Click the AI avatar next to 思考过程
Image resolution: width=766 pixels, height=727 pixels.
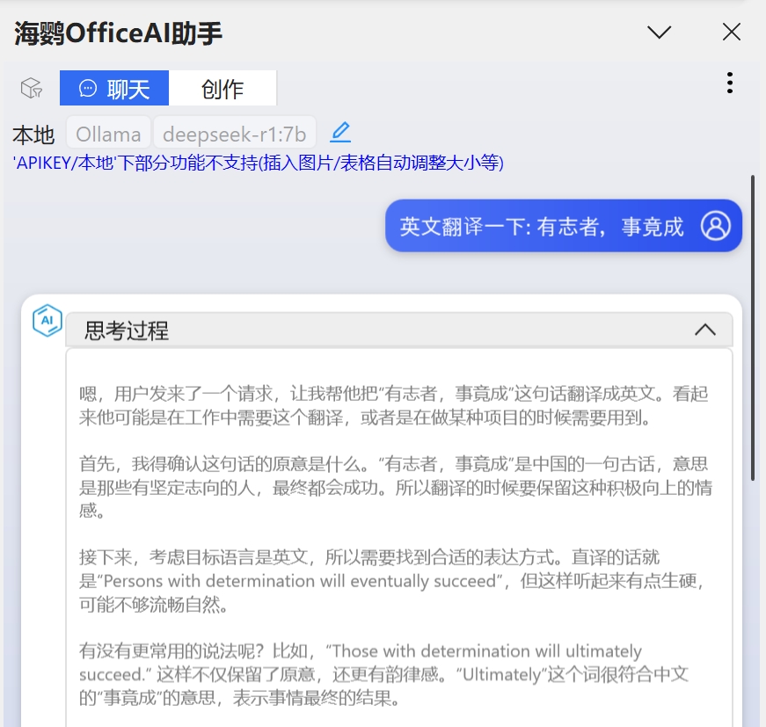[47, 322]
